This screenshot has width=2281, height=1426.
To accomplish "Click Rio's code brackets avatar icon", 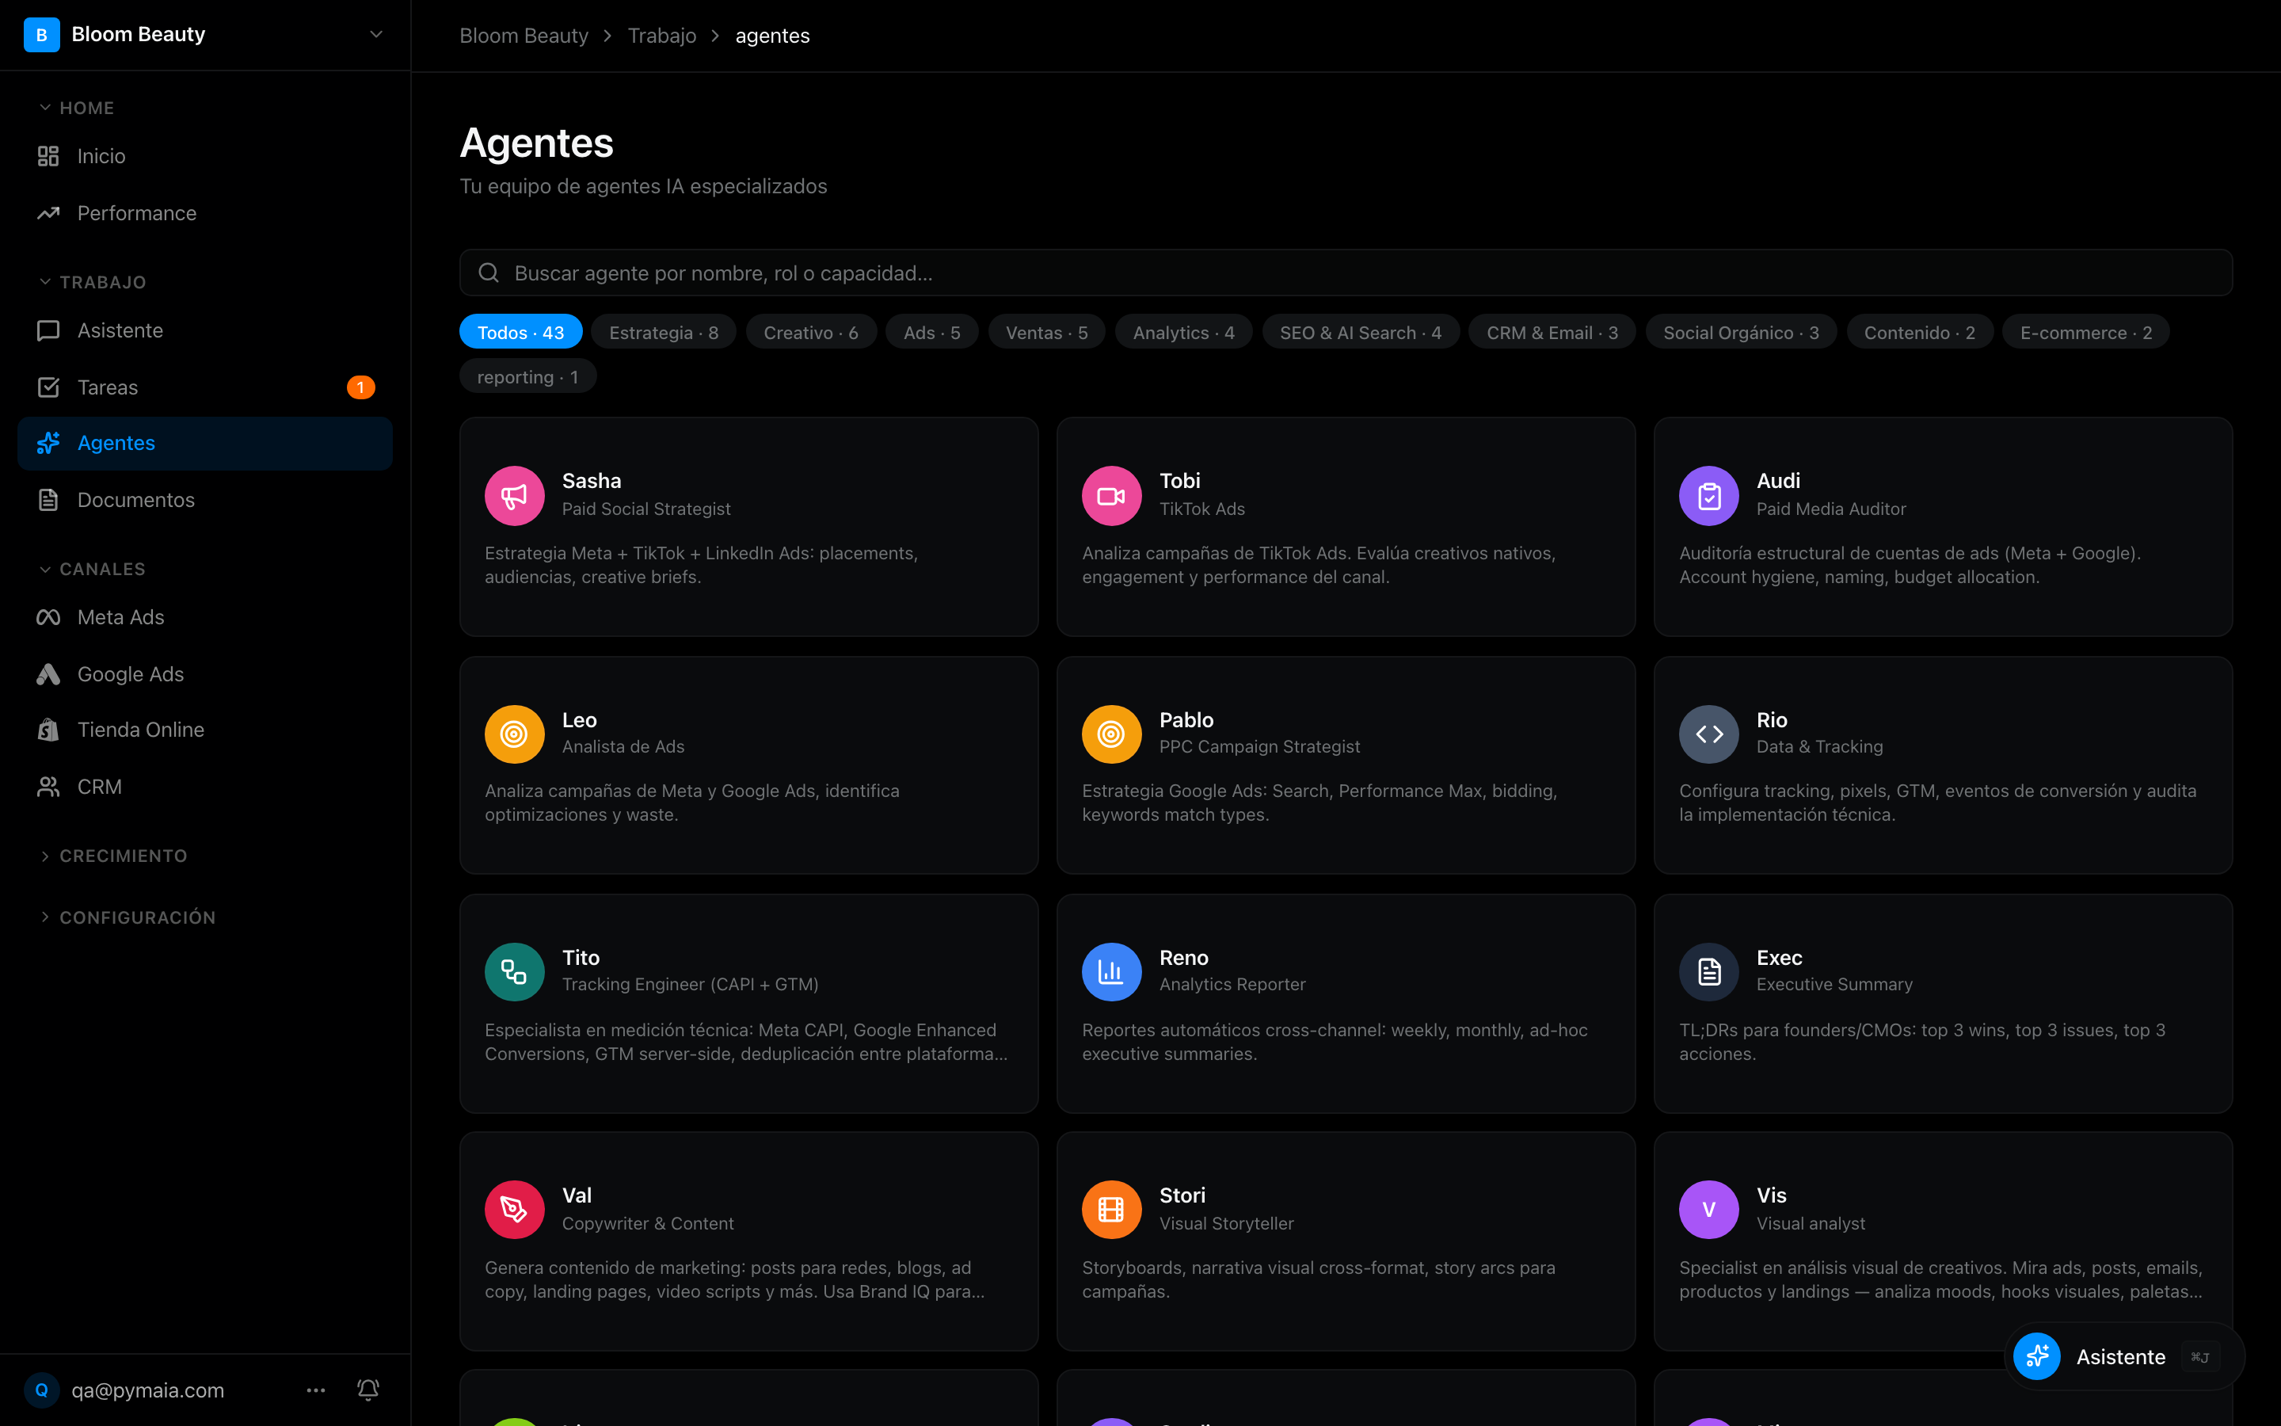I will 1709,734.
